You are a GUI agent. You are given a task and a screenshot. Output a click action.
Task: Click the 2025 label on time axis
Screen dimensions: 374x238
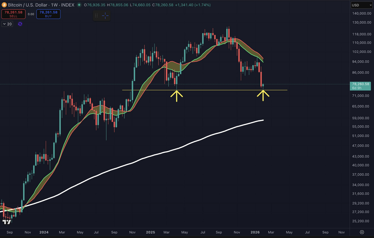click(151, 232)
